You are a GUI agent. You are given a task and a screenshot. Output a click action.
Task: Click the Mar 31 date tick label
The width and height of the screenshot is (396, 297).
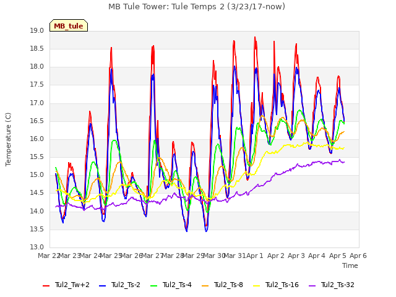pyautogui.click(x=235, y=256)
